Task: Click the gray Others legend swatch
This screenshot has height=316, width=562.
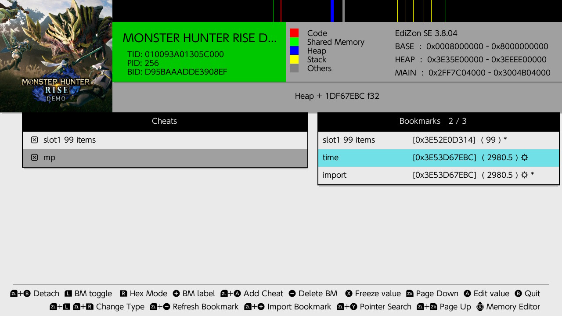Action: coord(294,68)
